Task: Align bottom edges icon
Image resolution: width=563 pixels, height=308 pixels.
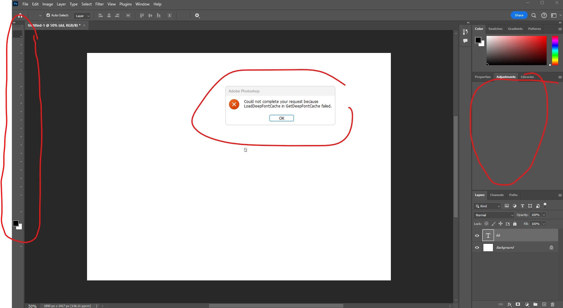Action: tap(159, 15)
